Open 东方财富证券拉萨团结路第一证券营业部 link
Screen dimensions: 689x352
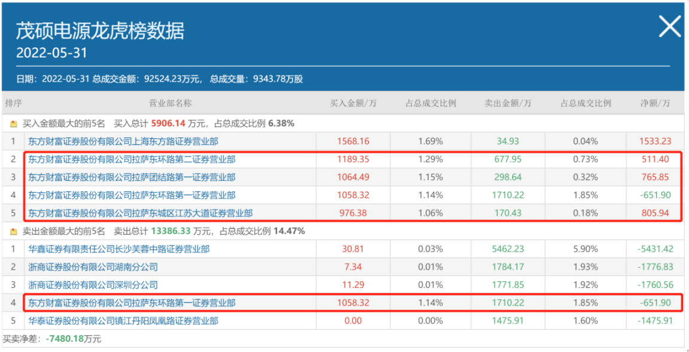click(132, 177)
